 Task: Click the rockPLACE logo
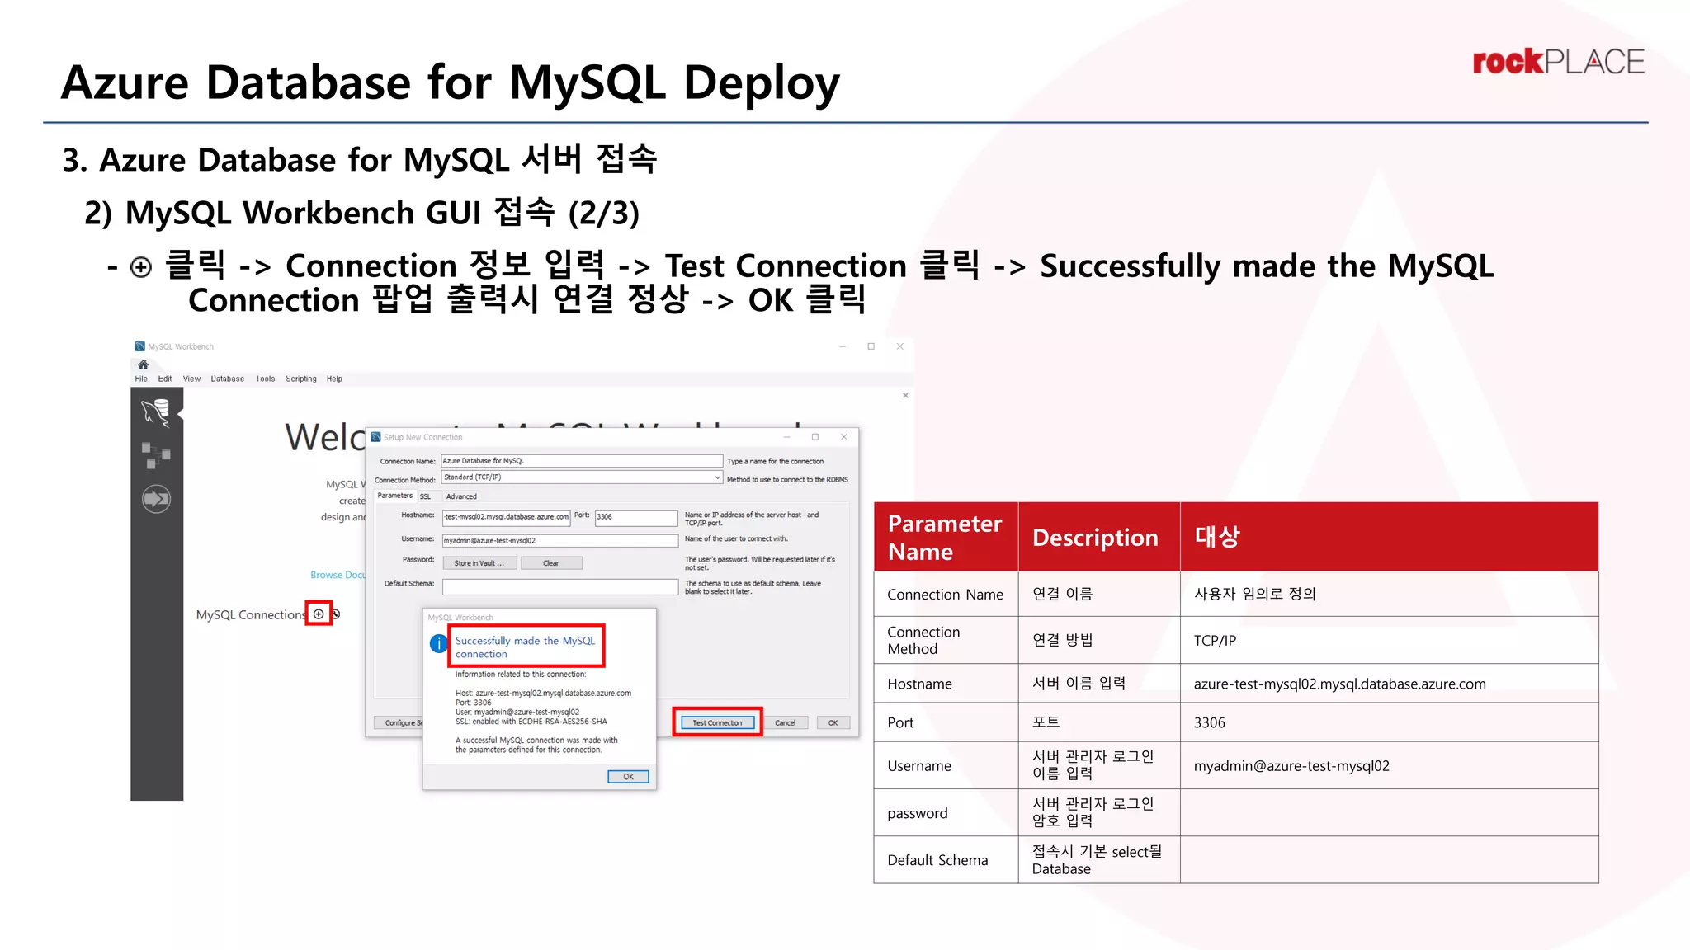pyautogui.click(x=1558, y=62)
